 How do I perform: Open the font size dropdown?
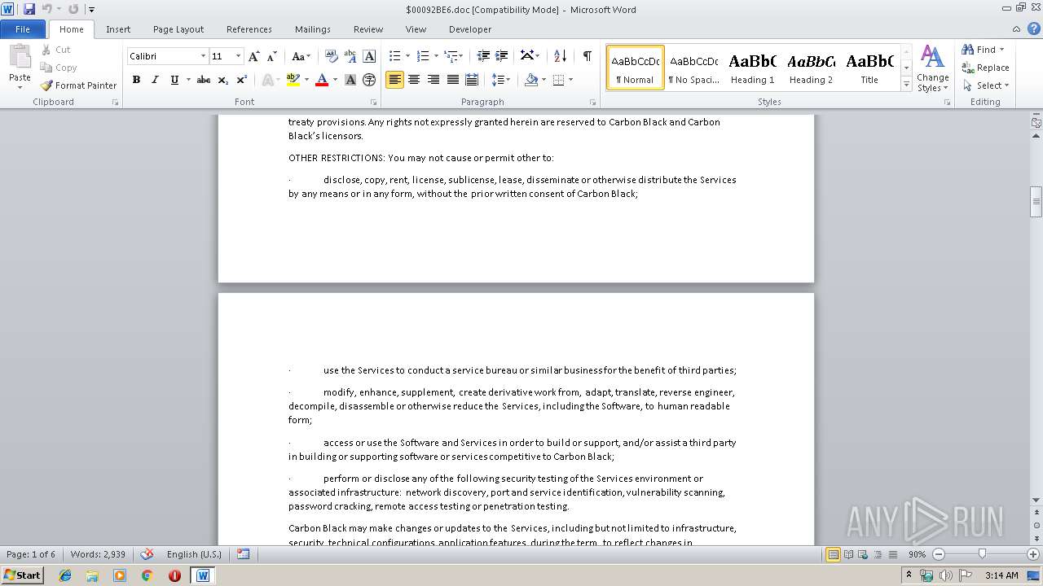pos(238,56)
